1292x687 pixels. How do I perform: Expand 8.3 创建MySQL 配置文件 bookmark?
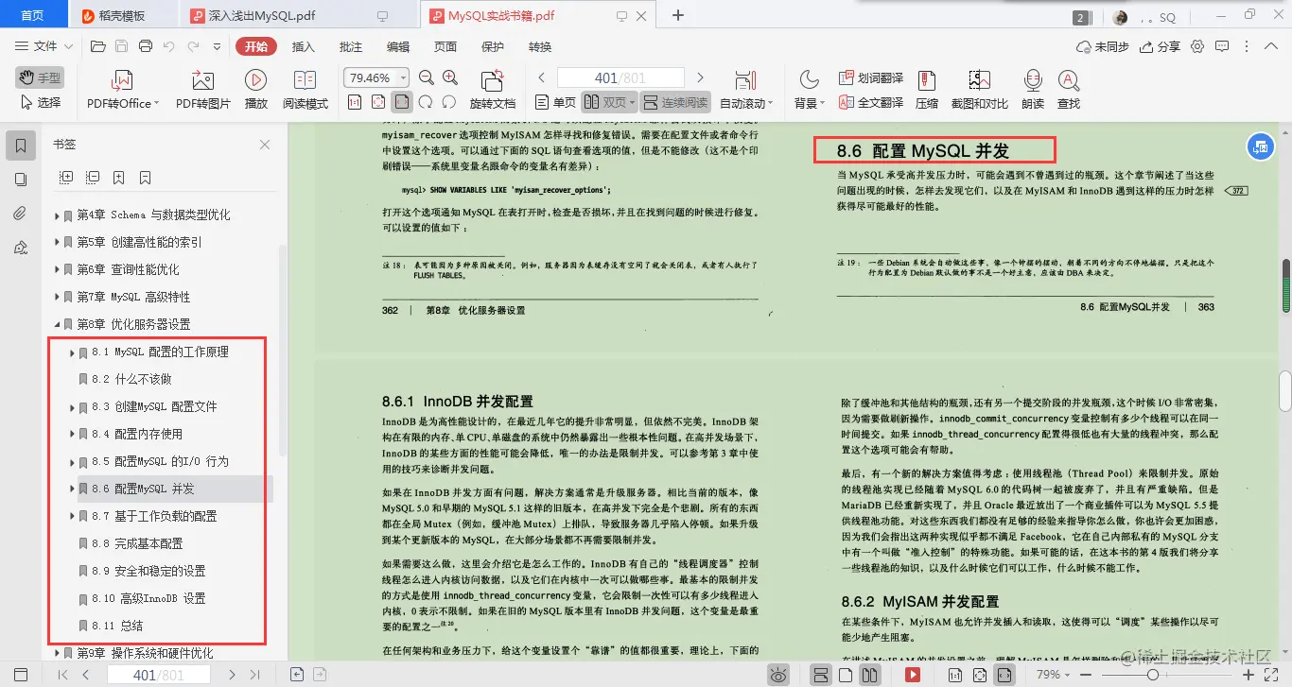[x=72, y=407]
